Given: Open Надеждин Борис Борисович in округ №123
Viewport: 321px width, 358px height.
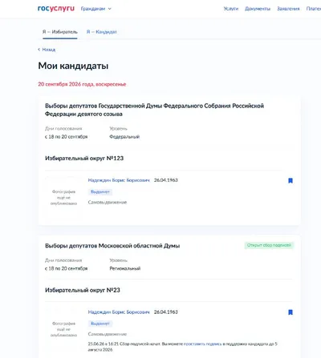Looking at the screenshot, I should (119, 180).
